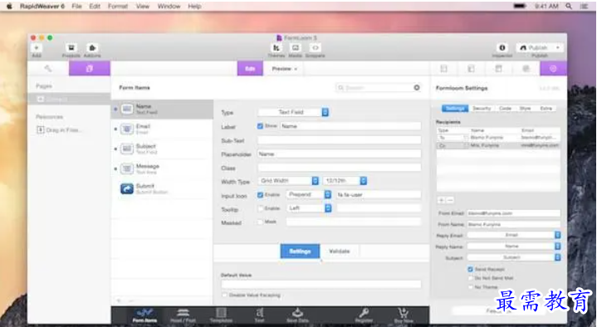Toggle the Label Show checkbox

[x=261, y=126]
